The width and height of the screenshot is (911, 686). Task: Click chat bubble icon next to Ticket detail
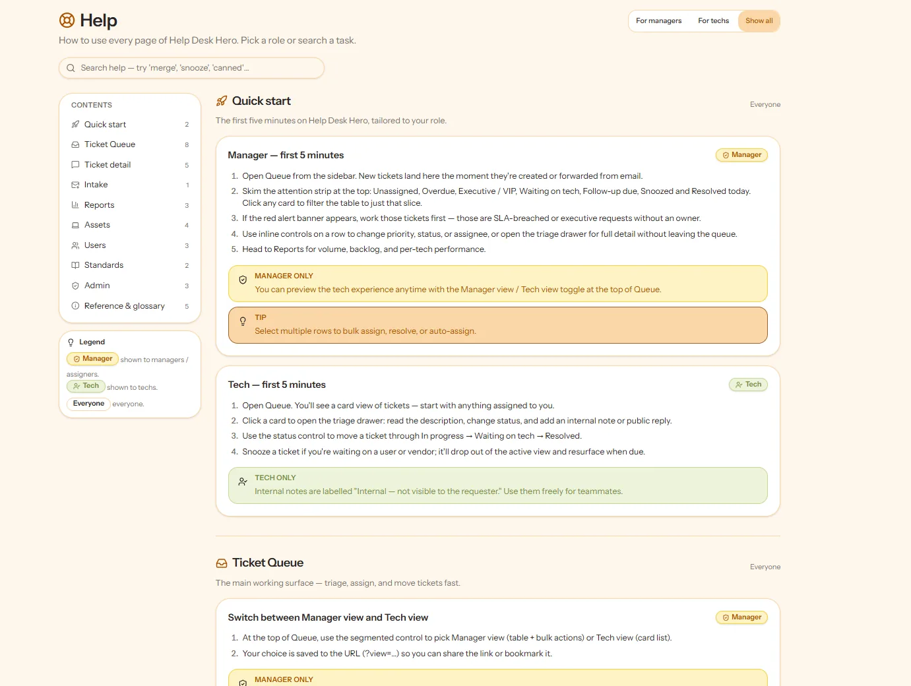[x=75, y=165]
